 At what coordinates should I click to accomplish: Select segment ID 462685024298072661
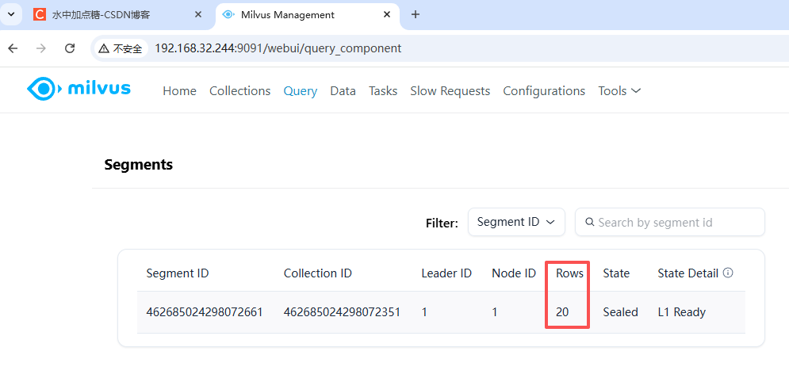[x=205, y=312]
